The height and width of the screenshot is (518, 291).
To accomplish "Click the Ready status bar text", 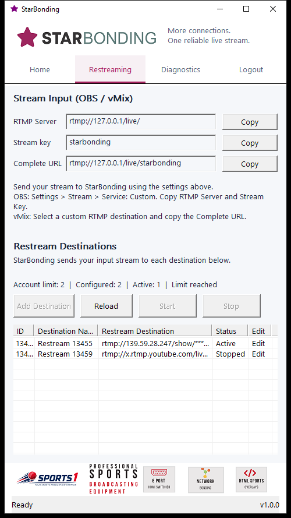I will coord(22,505).
